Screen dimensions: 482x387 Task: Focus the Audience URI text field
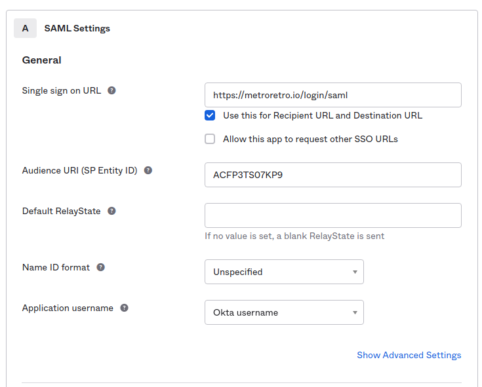click(x=332, y=175)
